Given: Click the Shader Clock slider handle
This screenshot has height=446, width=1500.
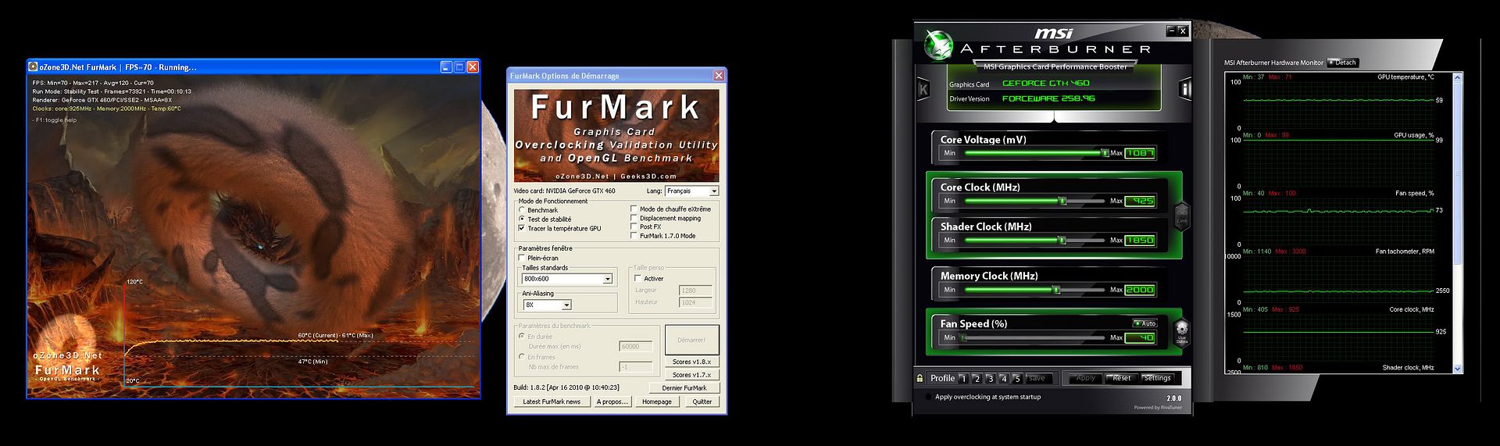Looking at the screenshot, I should click(1062, 240).
